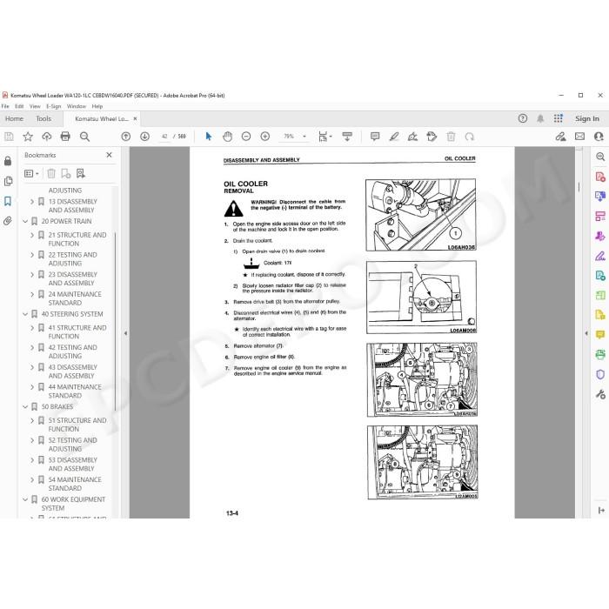The image size is (609, 609).
Task: Open the share link icon
Action: pos(560,137)
